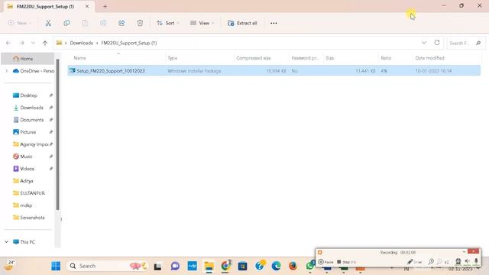Open the Sort dropdown menu
Screen dimensions: 489x275
[x=168, y=23]
